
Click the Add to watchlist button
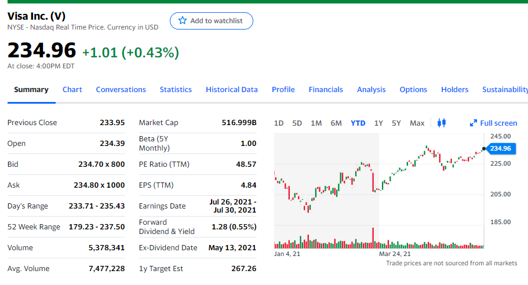click(x=212, y=21)
